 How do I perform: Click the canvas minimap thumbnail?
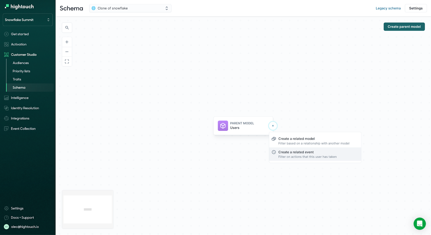click(x=88, y=209)
